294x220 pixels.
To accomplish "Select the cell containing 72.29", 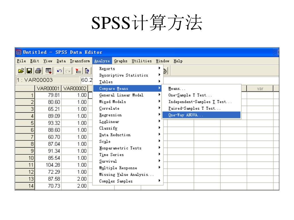I will click(x=48, y=172).
